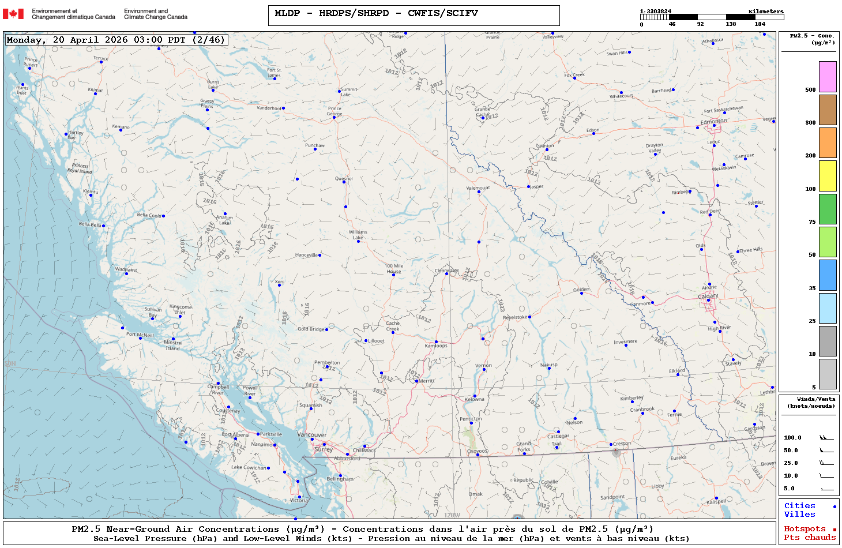Screen dimensions: 842x548
Task: Click the 100.0 knots wind barb symbol
Action: 826,438
